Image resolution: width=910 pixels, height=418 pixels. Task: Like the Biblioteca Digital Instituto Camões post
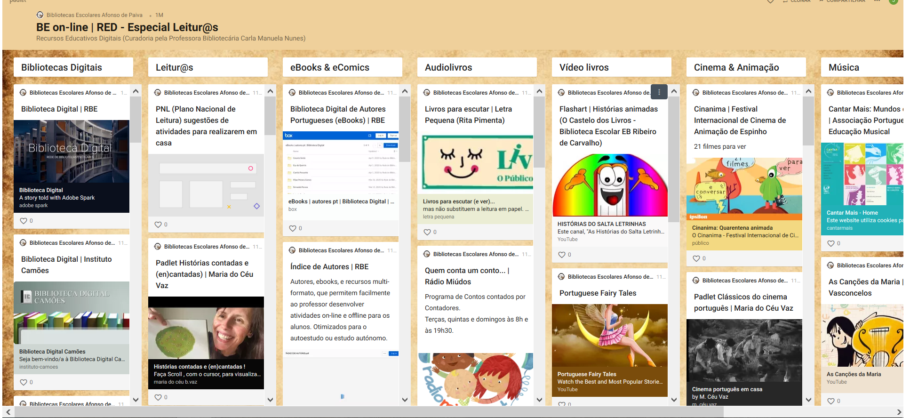(24, 382)
